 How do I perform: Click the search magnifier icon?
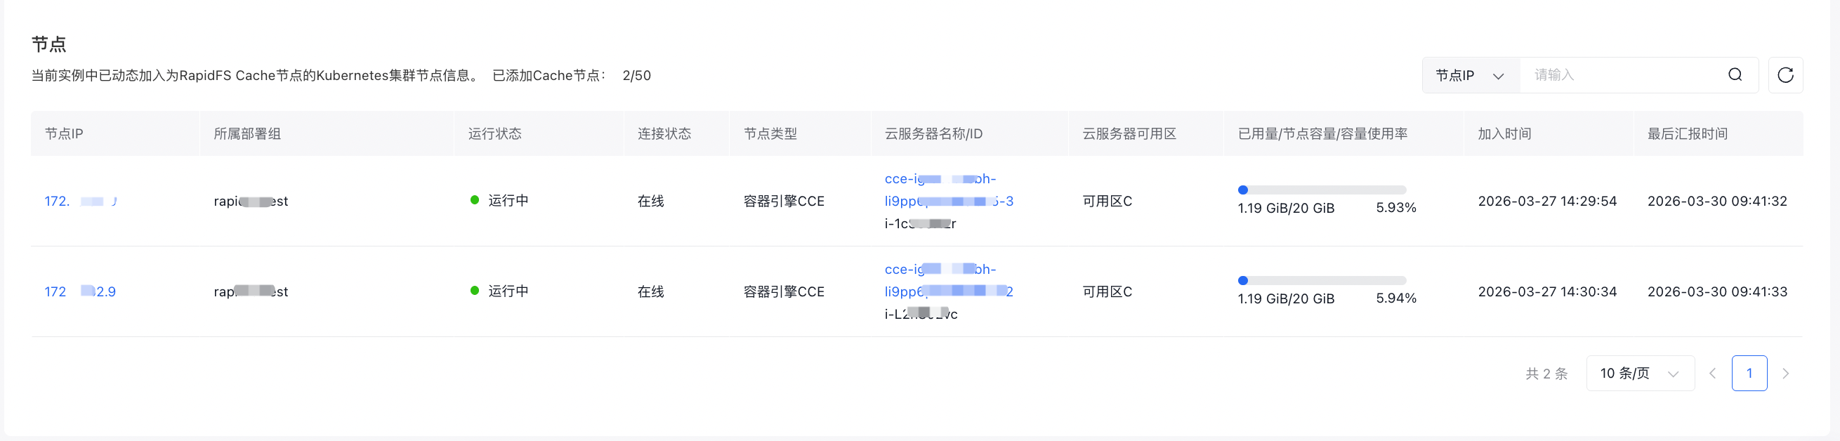(1735, 75)
